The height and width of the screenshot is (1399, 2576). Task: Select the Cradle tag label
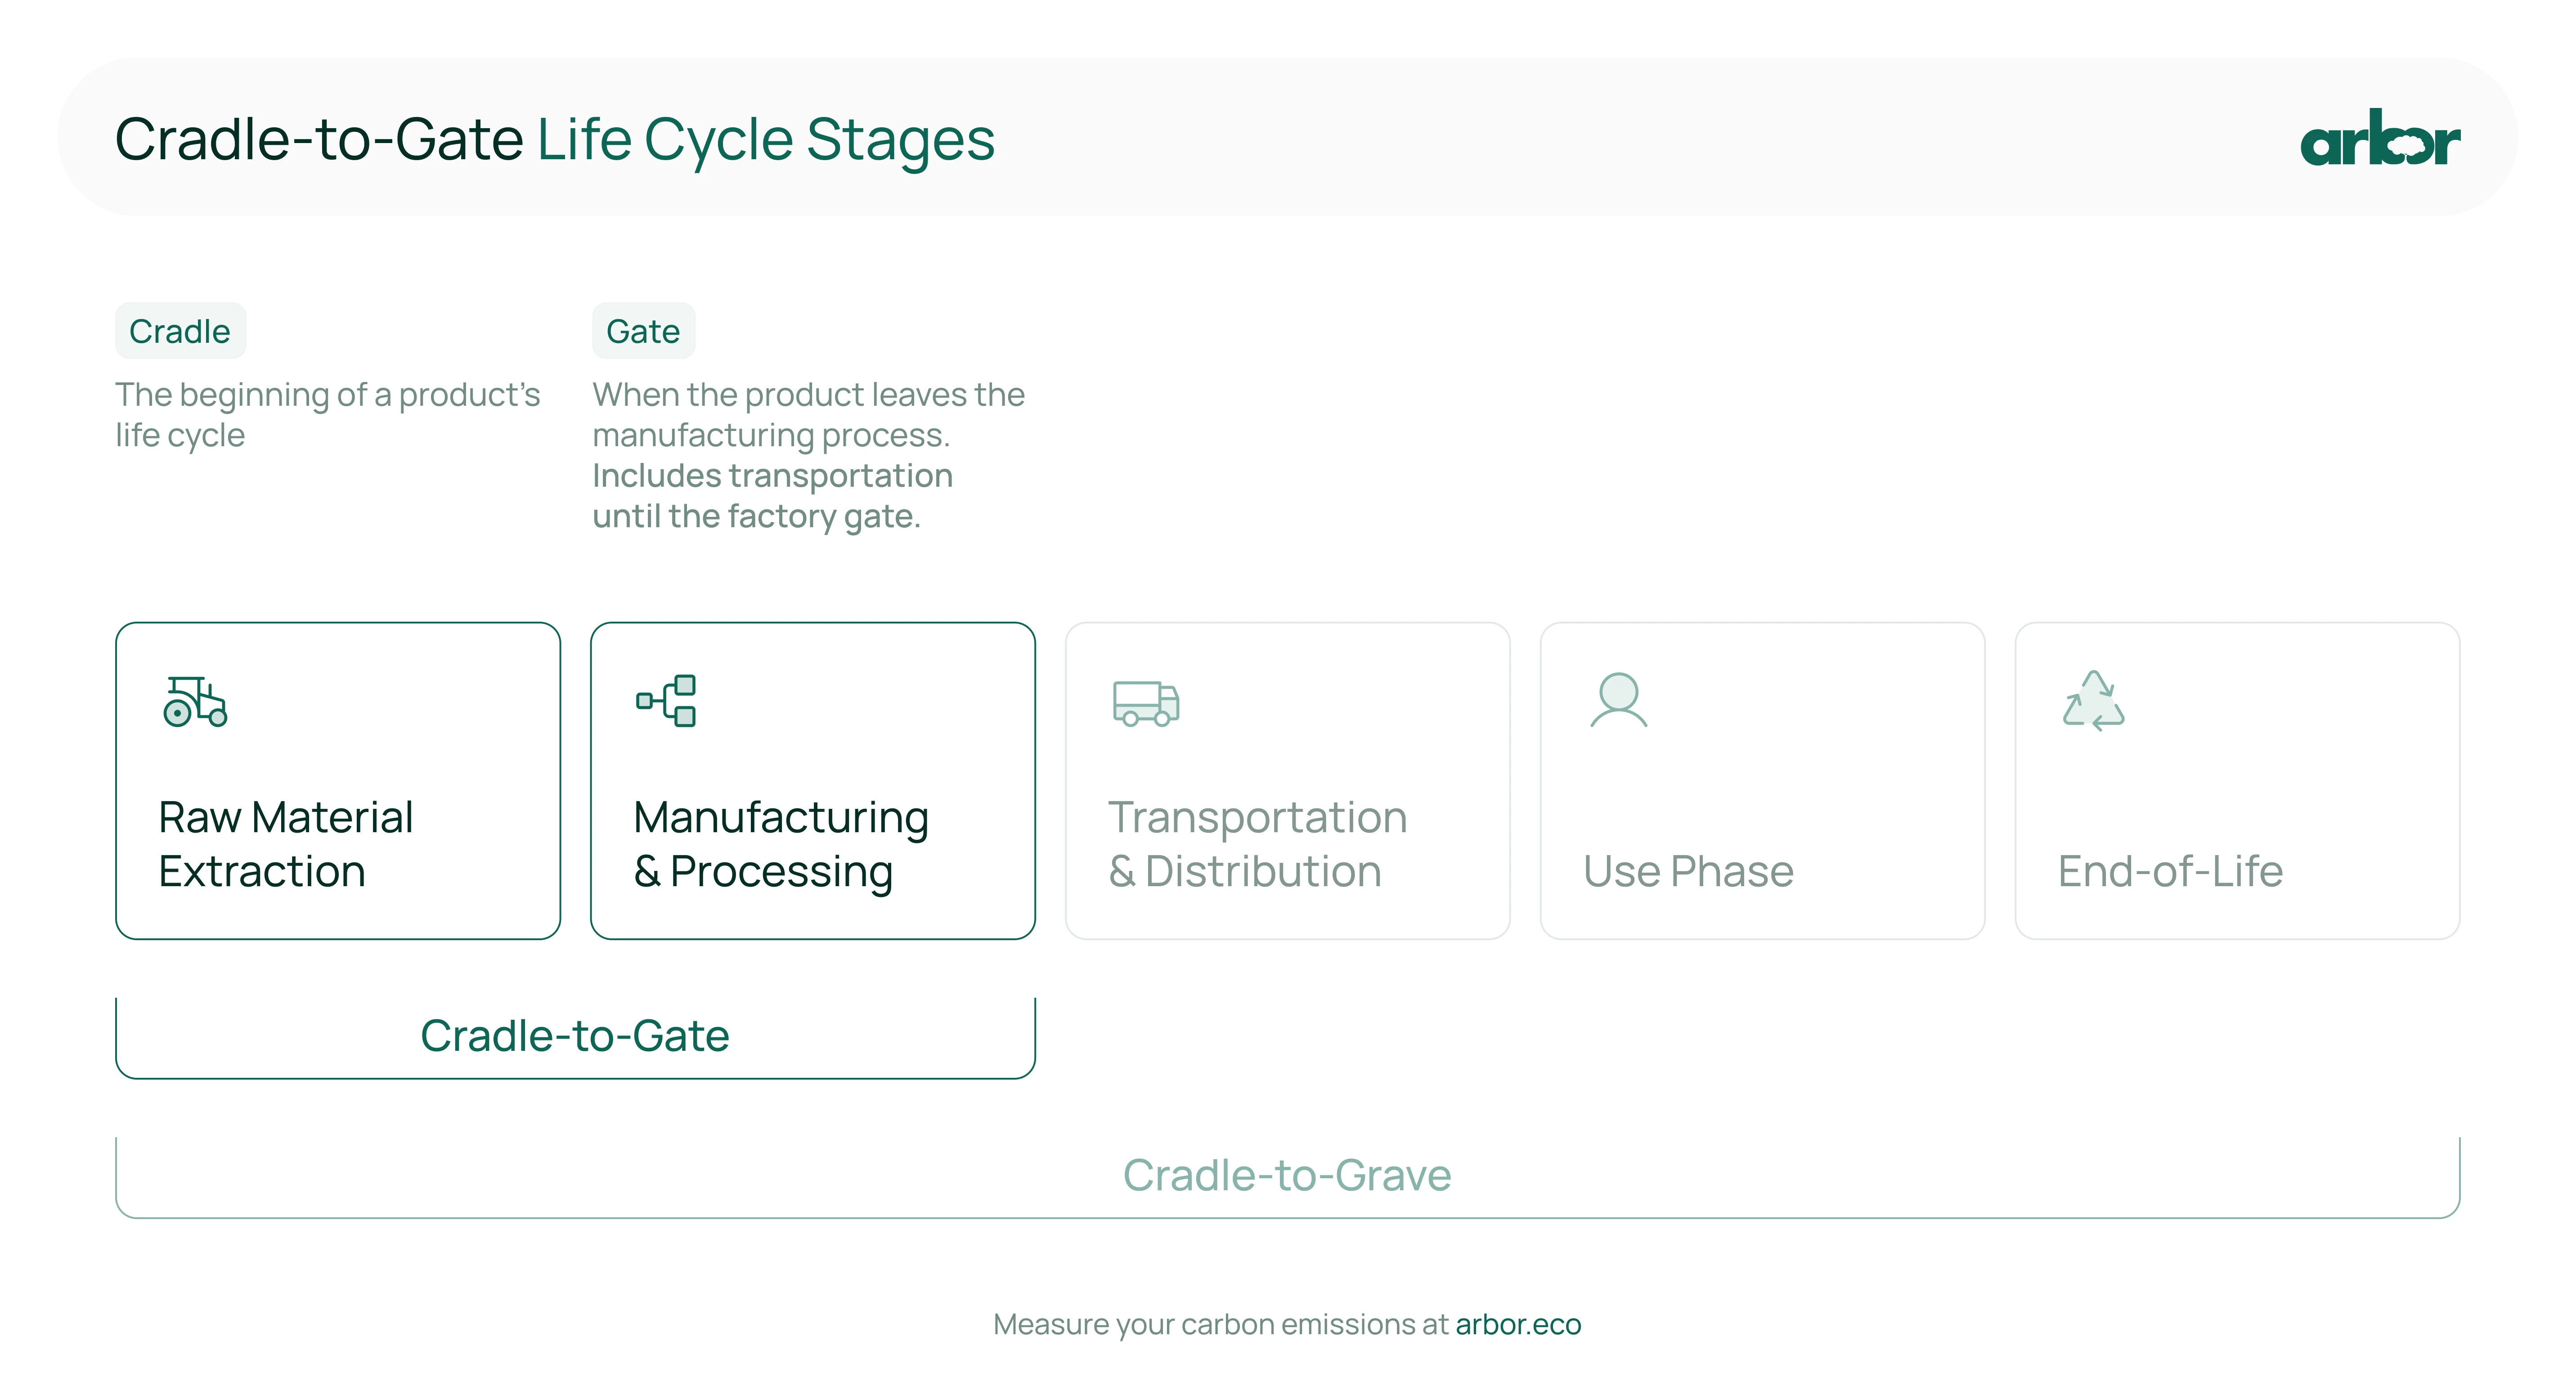point(180,331)
